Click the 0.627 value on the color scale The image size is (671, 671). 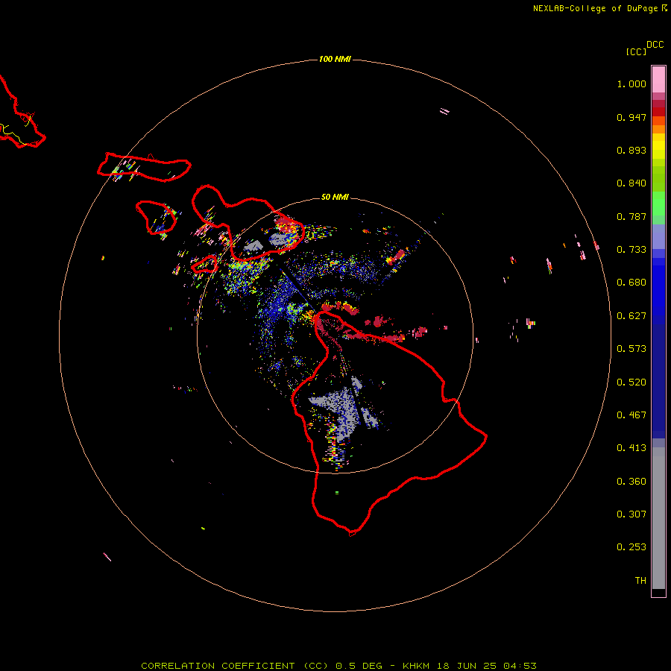pos(631,316)
